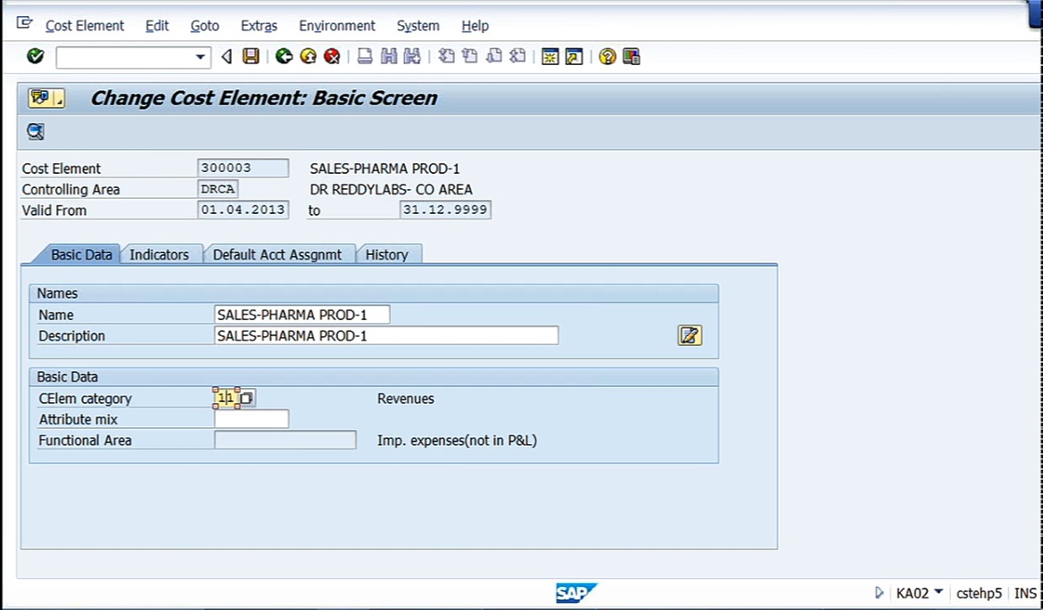The height and width of the screenshot is (610, 1043).
Task: Print using the printer toolbar icon
Action: pos(365,56)
